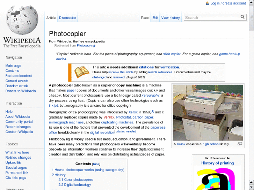254x190 pixels.
Task: Open the Help link
Action: tap(9, 112)
